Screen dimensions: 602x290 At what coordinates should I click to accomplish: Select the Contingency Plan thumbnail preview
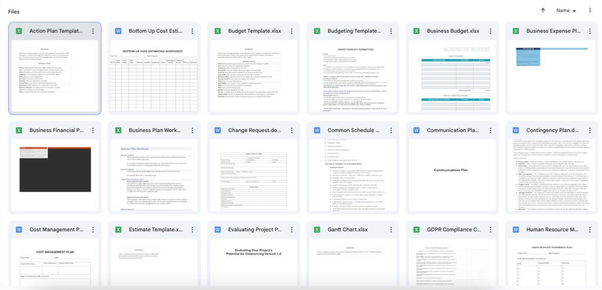click(552, 176)
